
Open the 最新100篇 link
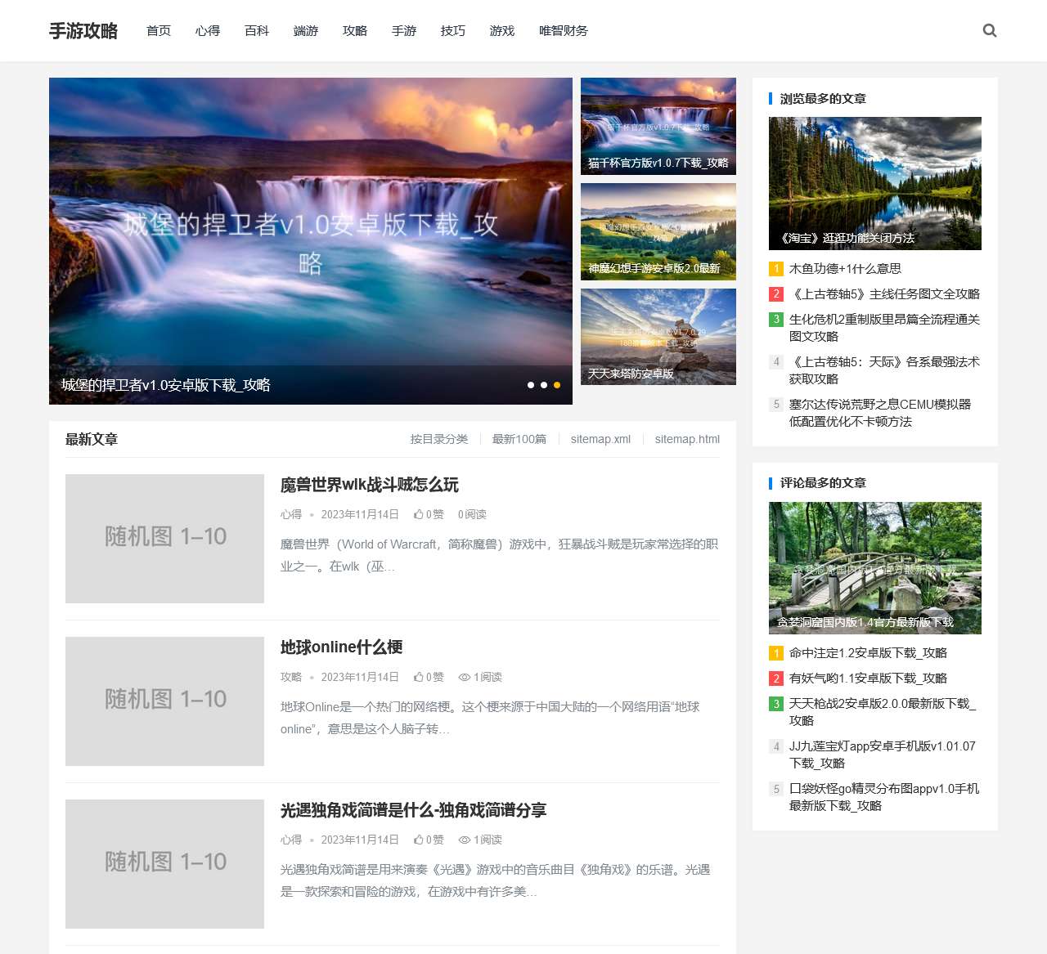(519, 440)
